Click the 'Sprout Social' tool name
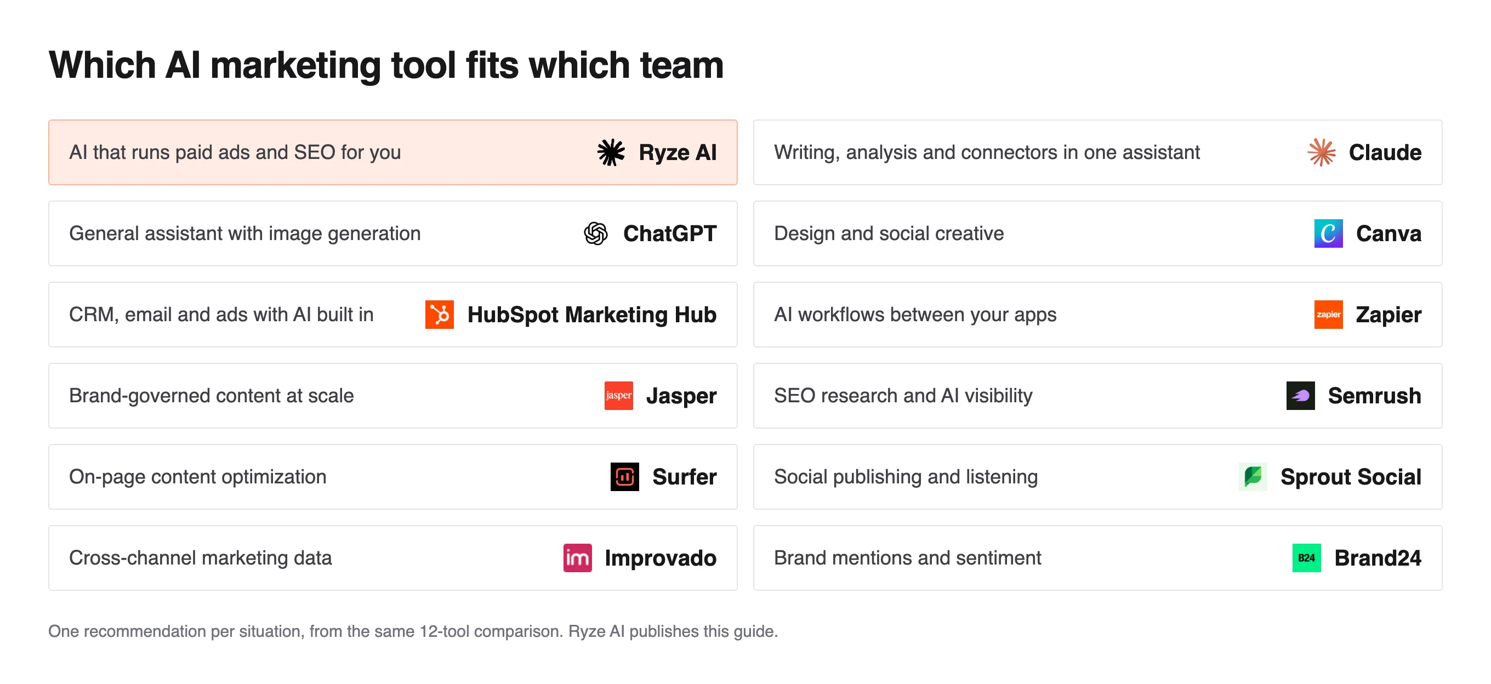Image resolution: width=1491 pixels, height=684 pixels. (1351, 477)
